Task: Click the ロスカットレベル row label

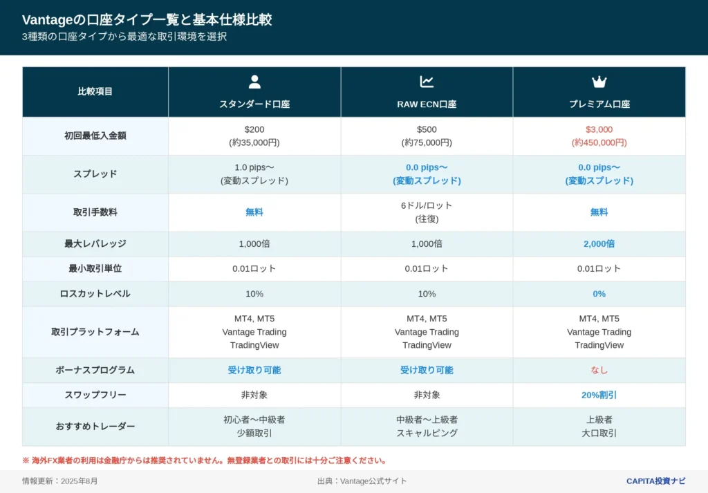Action: coord(95,294)
